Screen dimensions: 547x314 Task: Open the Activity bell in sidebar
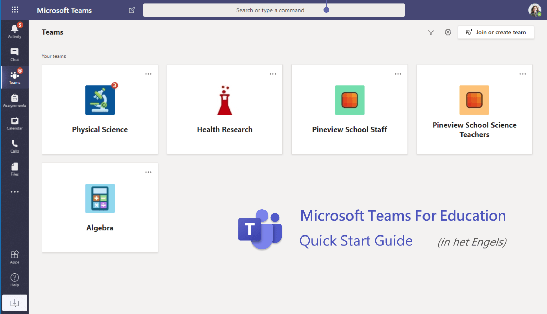point(14,31)
